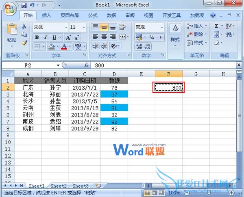Open the 插入 ribbon tab
Screen dimensions: 244x197
[46, 15]
